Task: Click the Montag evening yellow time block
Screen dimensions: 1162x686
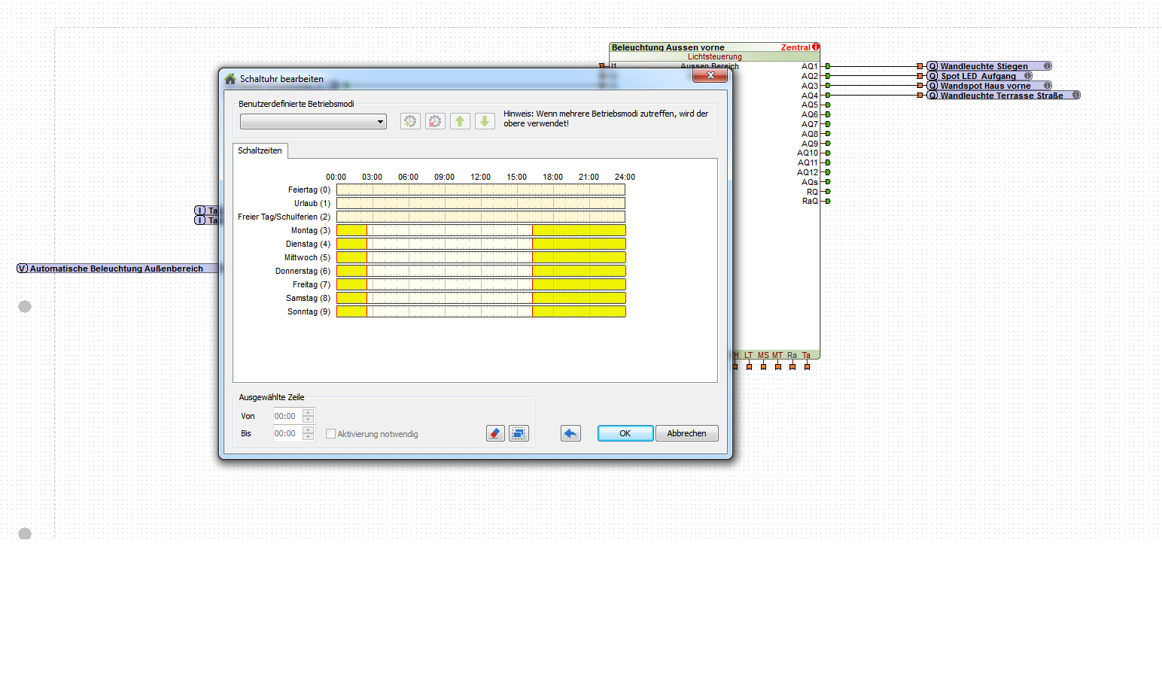Action: (578, 230)
